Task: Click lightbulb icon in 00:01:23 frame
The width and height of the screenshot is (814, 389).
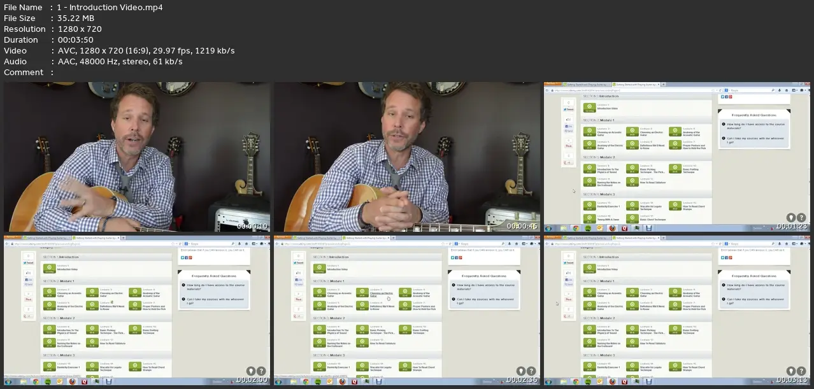Action: pyautogui.click(x=791, y=218)
